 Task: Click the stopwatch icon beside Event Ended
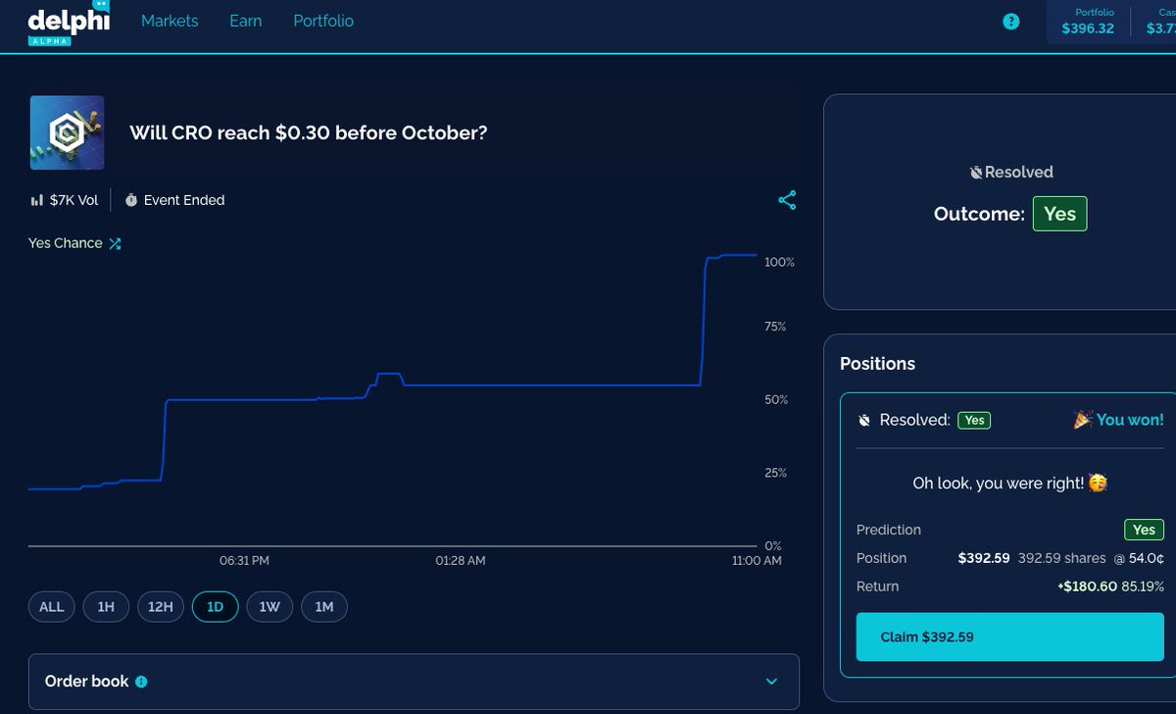131,200
